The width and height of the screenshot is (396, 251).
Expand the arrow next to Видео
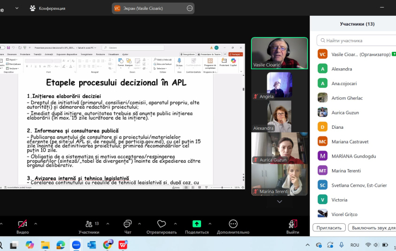tap(36, 223)
